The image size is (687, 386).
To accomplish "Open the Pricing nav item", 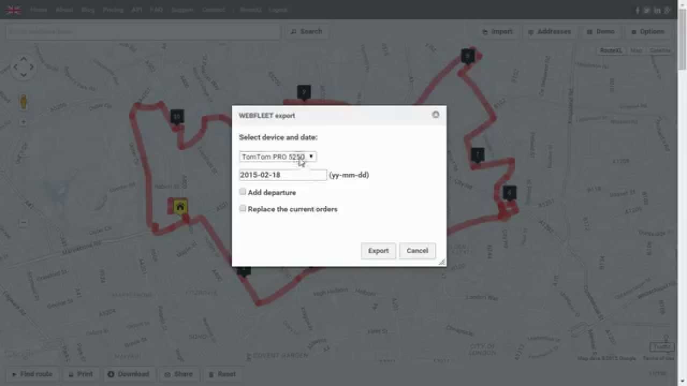I will (113, 10).
